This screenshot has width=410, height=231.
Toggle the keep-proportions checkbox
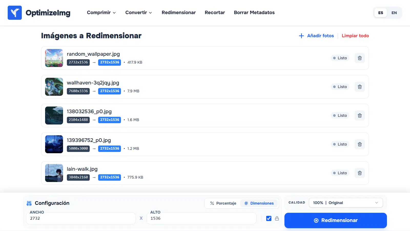269,218
